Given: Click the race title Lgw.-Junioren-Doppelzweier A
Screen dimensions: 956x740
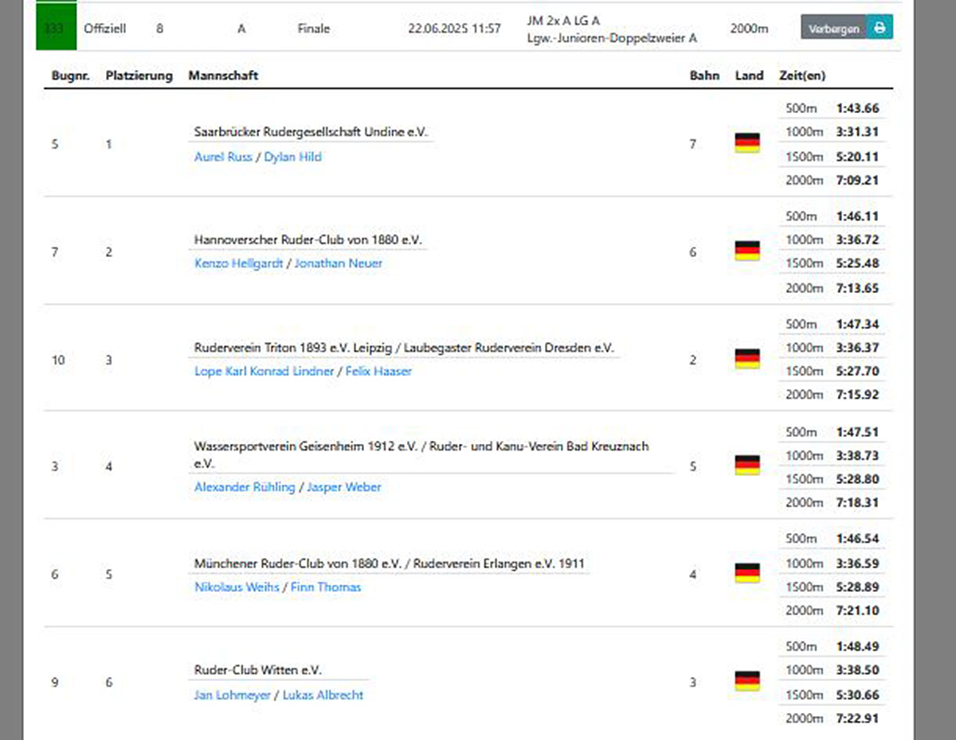Looking at the screenshot, I should [x=612, y=37].
